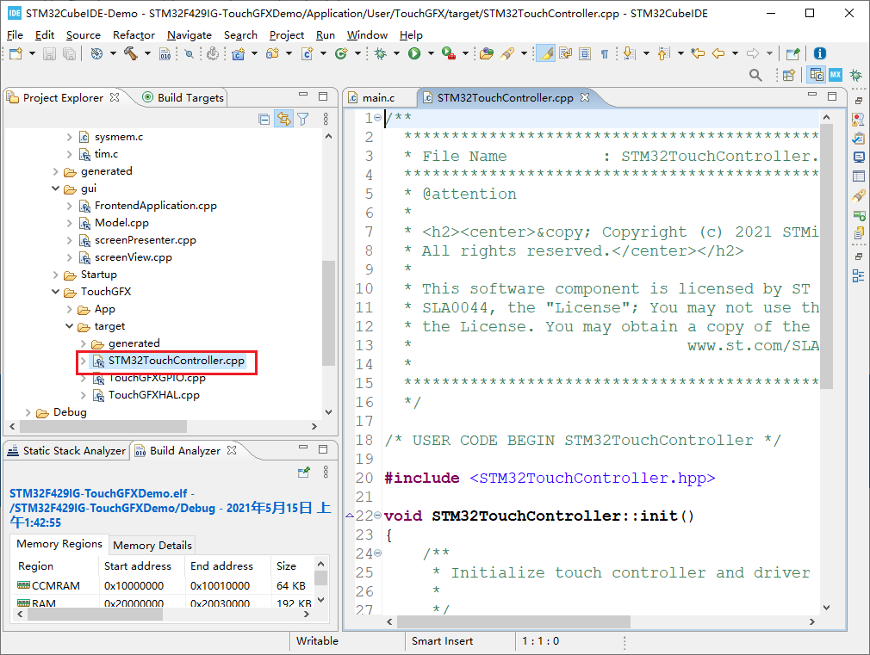Screen dimensions: 870x655
Task: Click the blue information icon in toolbar
Action: coord(819,53)
